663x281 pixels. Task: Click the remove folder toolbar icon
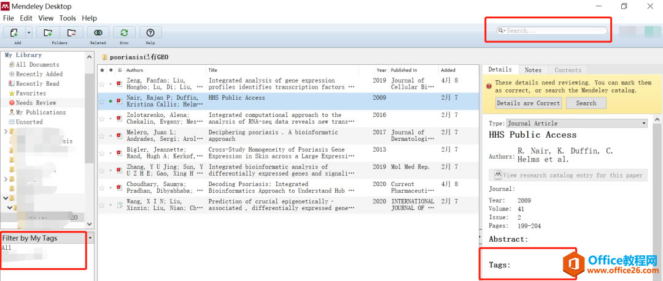point(71,32)
